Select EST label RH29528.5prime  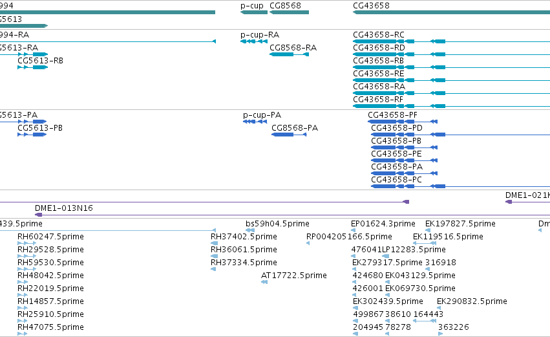point(50,250)
